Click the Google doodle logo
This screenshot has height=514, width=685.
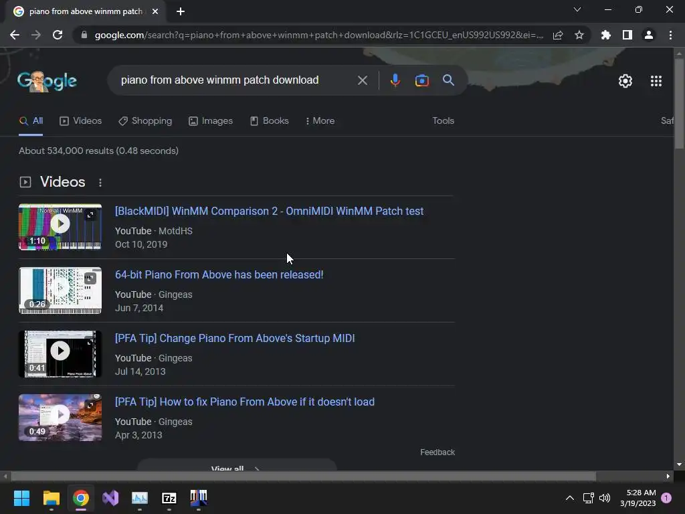pos(47,81)
